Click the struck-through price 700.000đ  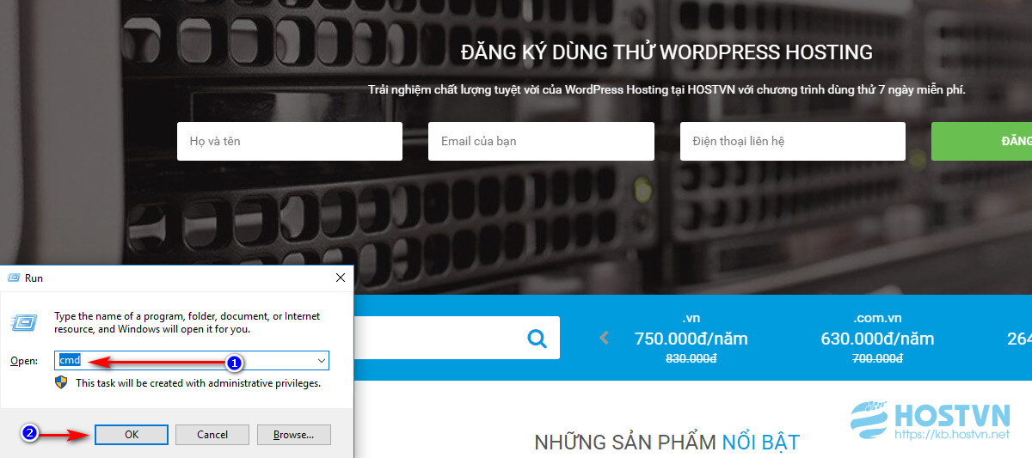(x=877, y=358)
